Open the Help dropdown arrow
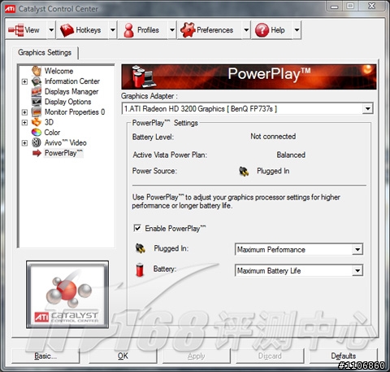Screen dimensions: 390x372 (x=297, y=30)
